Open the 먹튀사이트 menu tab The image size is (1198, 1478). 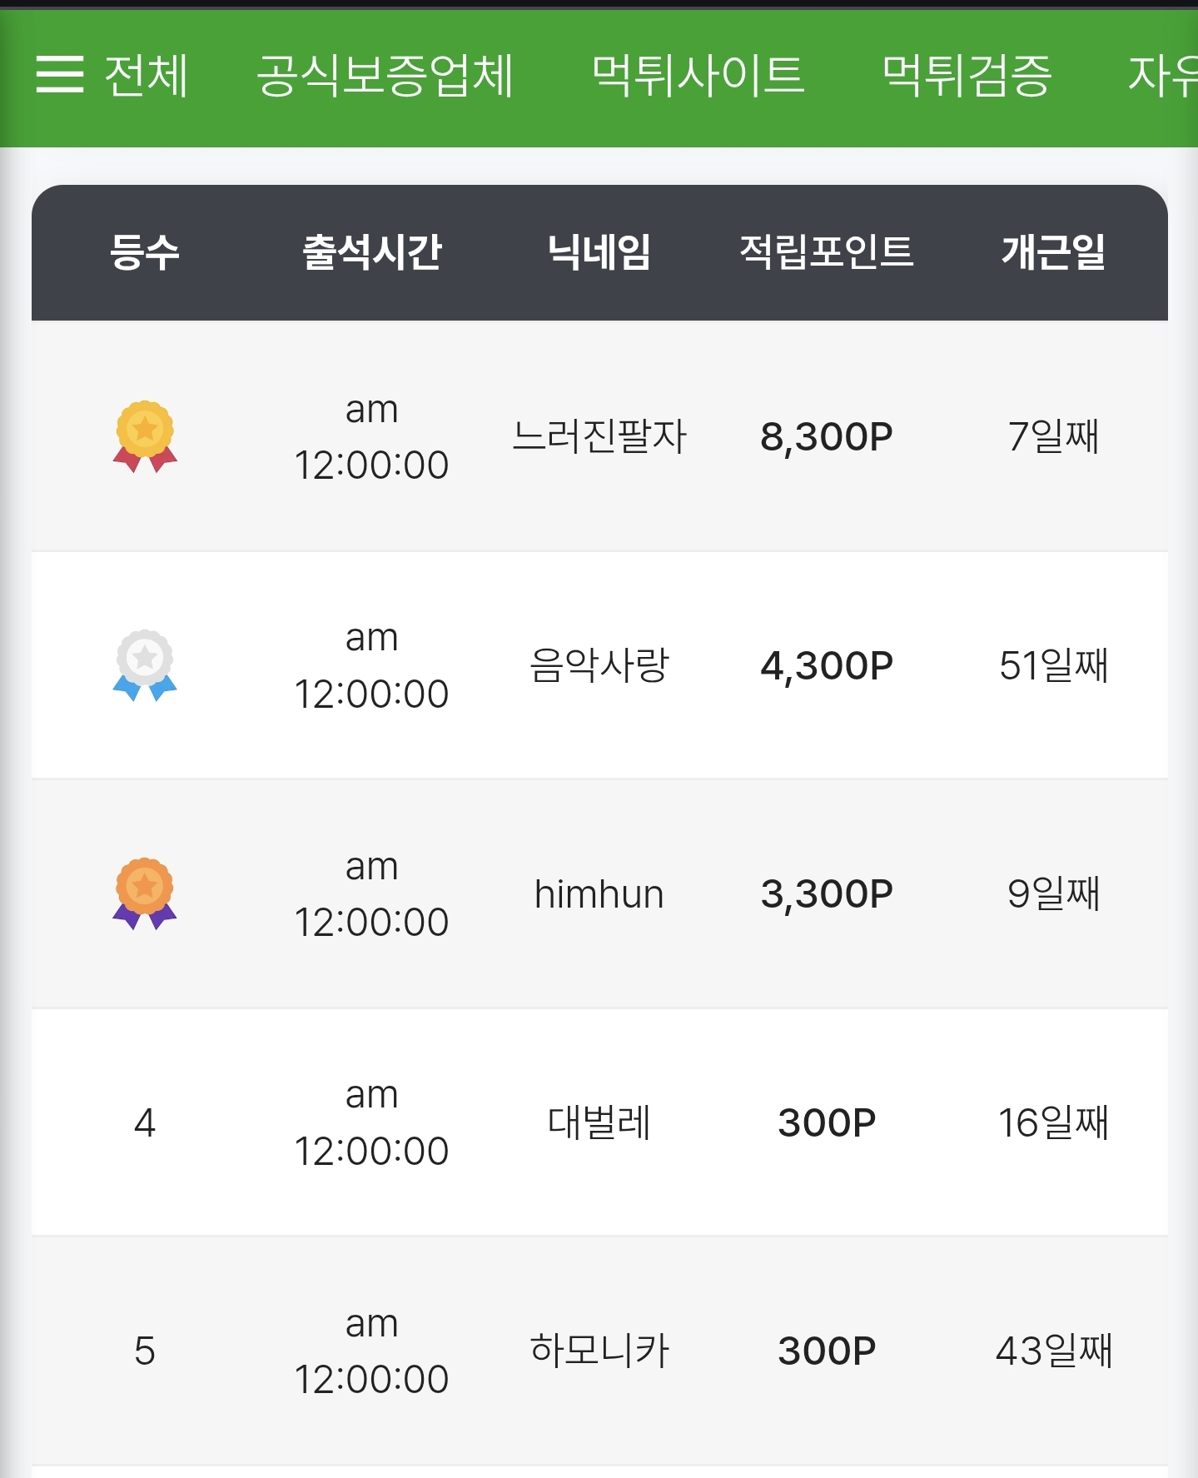[x=698, y=75]
